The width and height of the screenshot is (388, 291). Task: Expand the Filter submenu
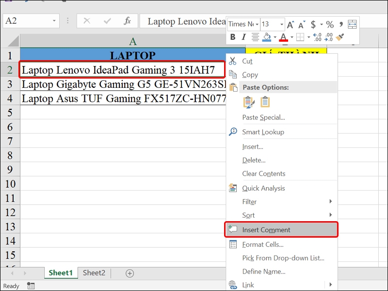click(x=282, y=202)
